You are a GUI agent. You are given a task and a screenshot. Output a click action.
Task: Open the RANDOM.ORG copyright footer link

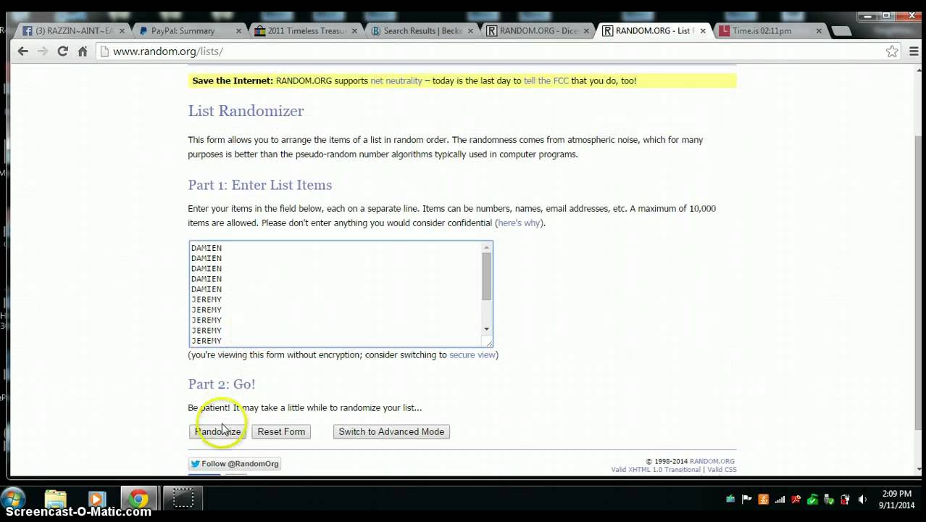click(712, 461)
